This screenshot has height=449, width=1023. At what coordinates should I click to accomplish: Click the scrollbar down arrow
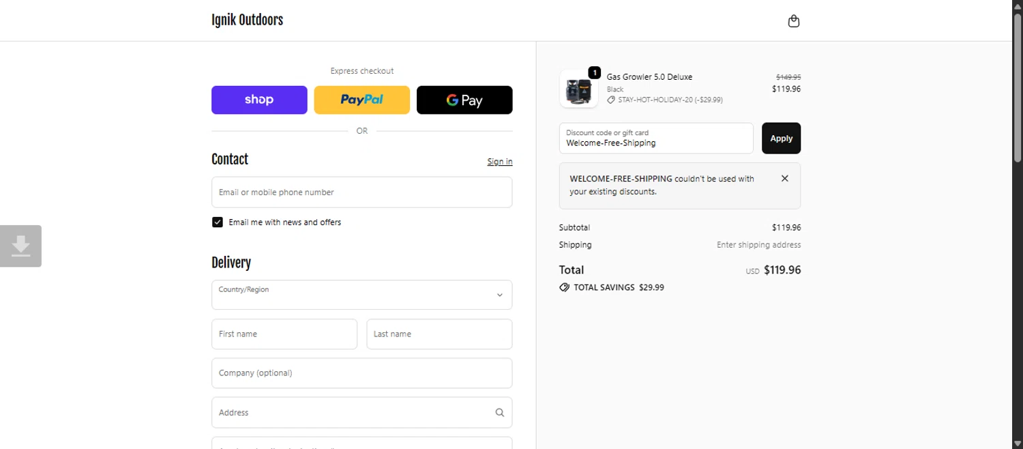click(x=1018, y=444)
